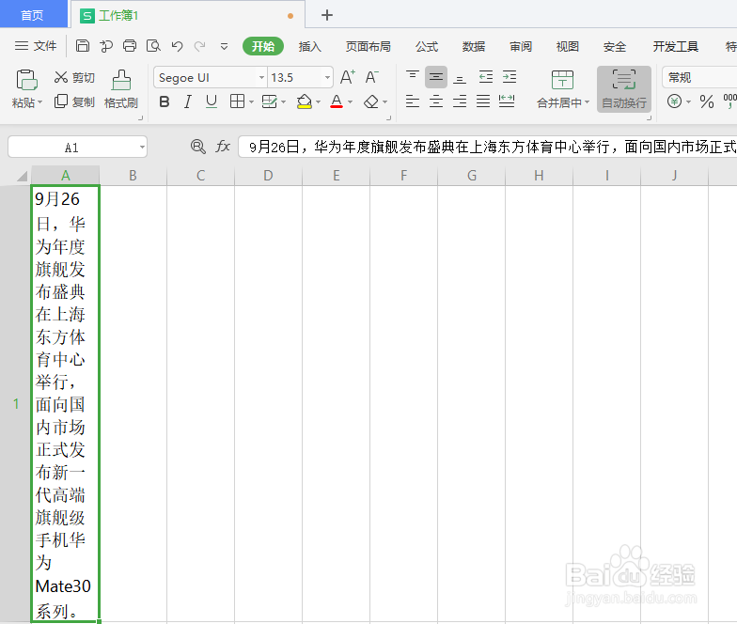
Task: Click the fx insert function button
Action: coord(223,147)
